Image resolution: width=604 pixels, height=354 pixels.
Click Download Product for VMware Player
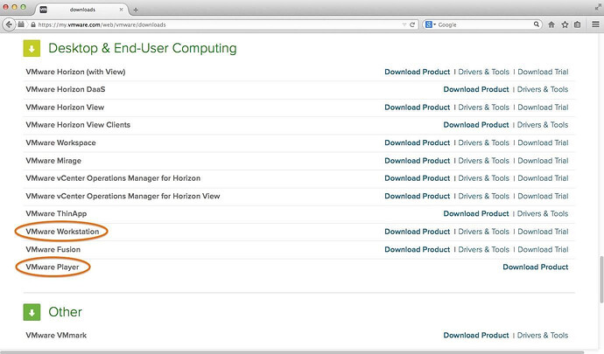[x=535, y=267]
